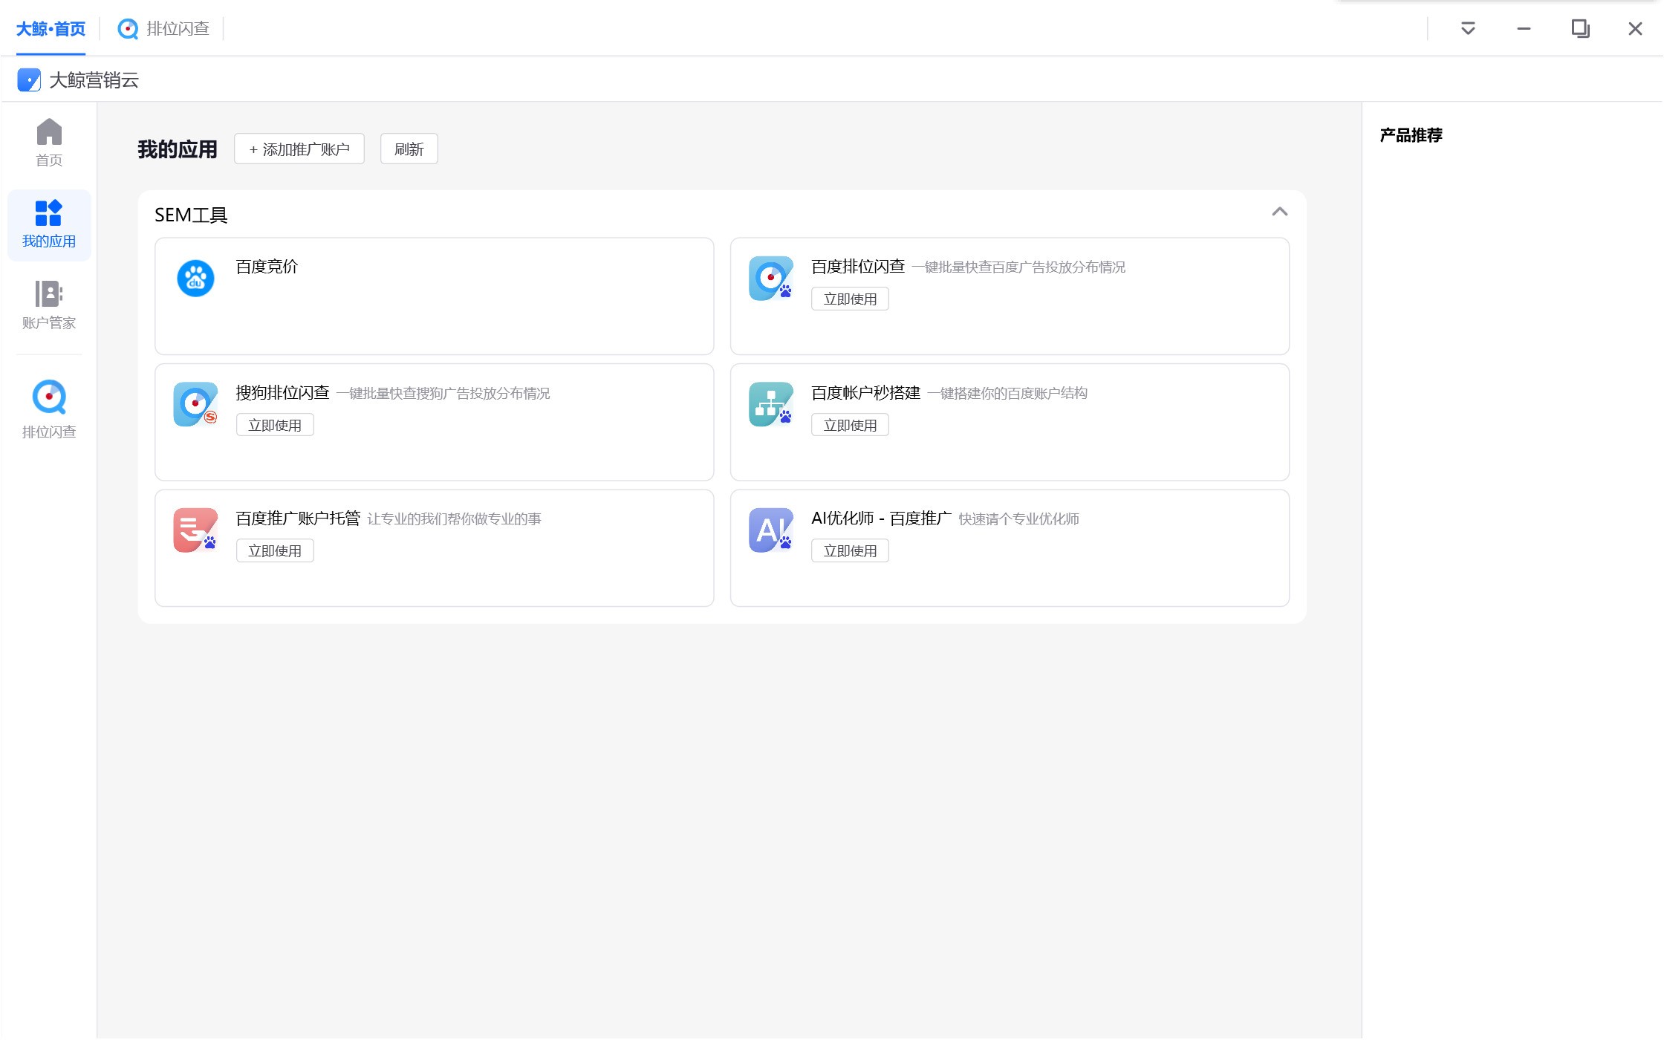The height and width of the screenshot is (1040, 1664).
Task: Click the 百度竞价 title text
Action: 267,267
